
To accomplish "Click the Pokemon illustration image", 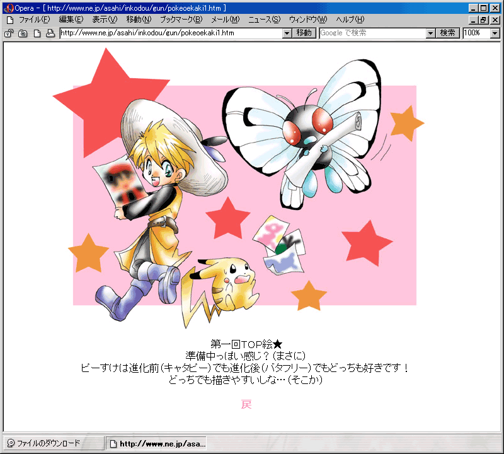I will click(x=238, y=189).
